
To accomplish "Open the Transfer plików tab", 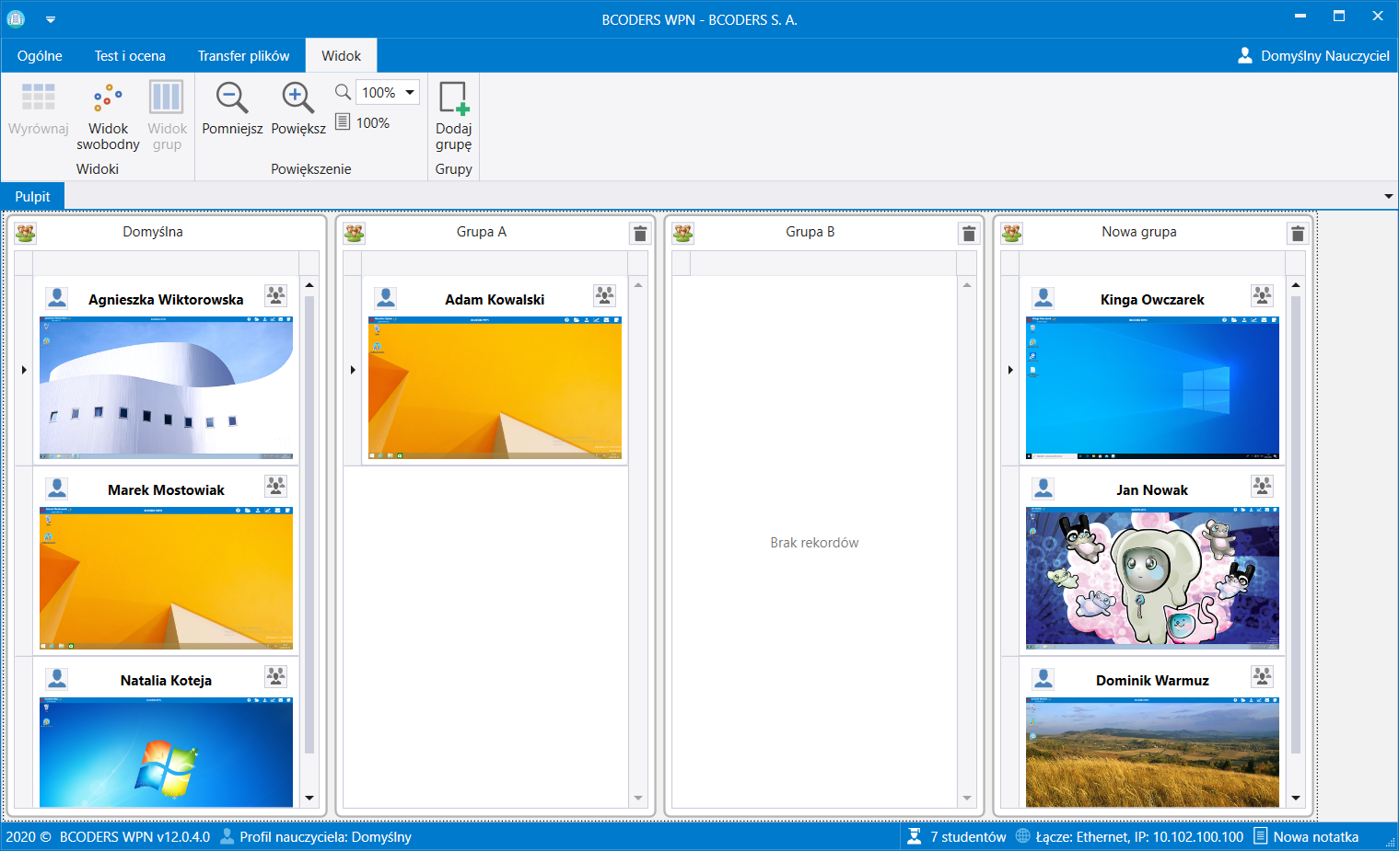I will 243,55.
